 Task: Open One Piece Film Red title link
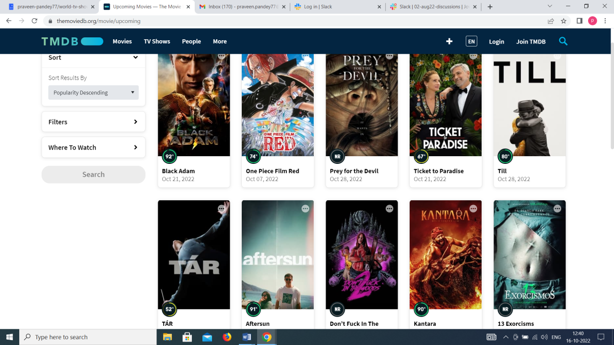click(272, 171)
